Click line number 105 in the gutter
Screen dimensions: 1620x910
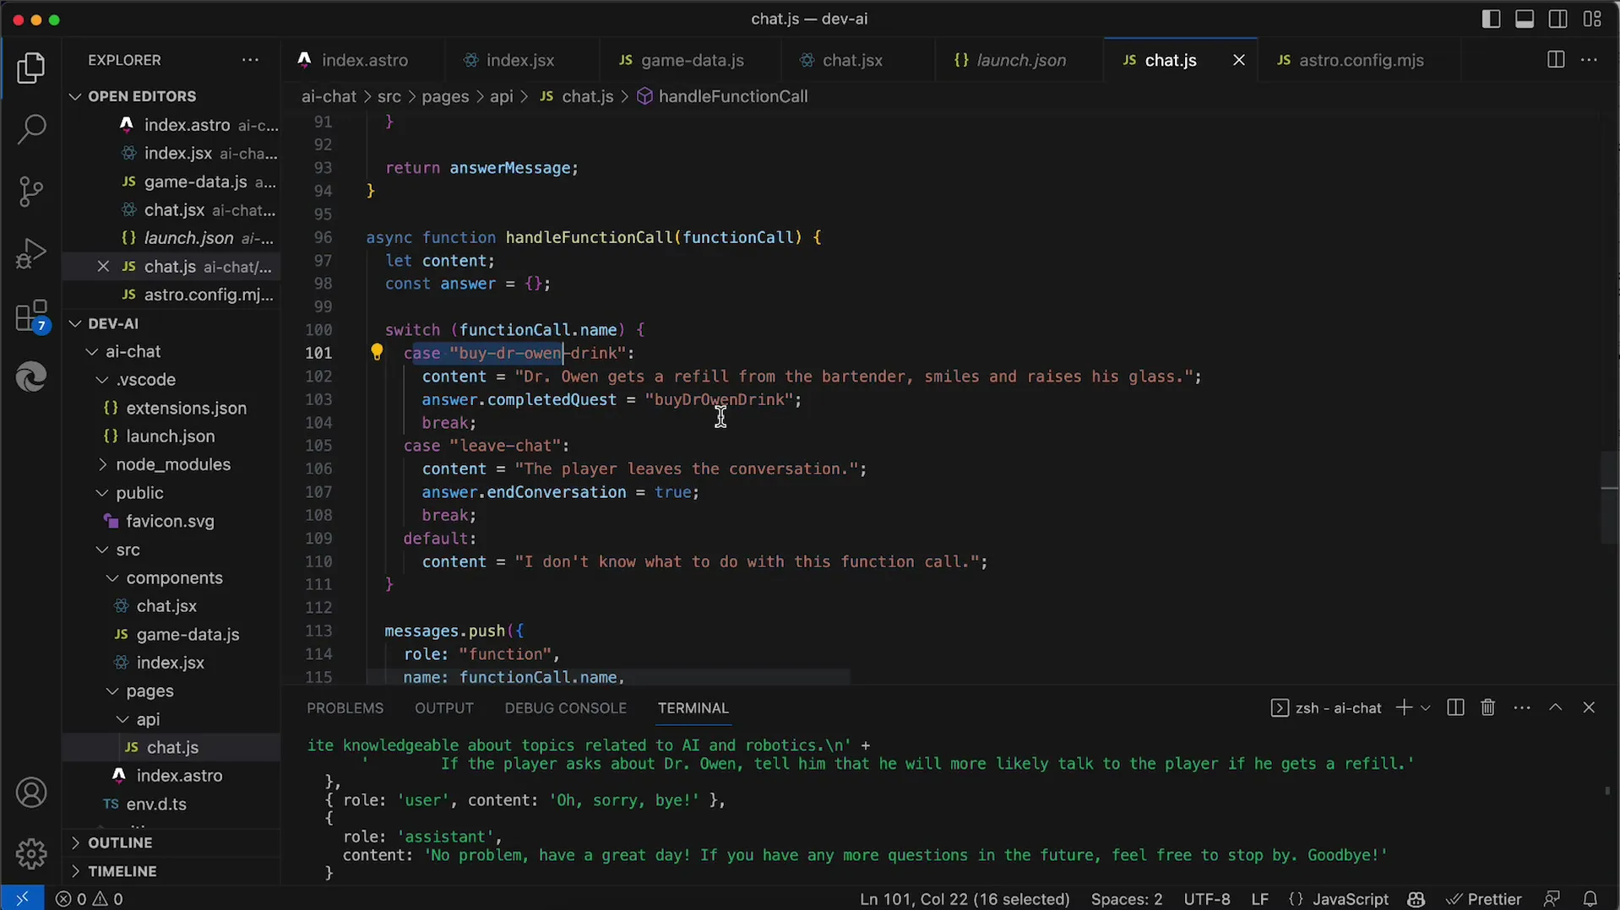[x=318, y=446]
